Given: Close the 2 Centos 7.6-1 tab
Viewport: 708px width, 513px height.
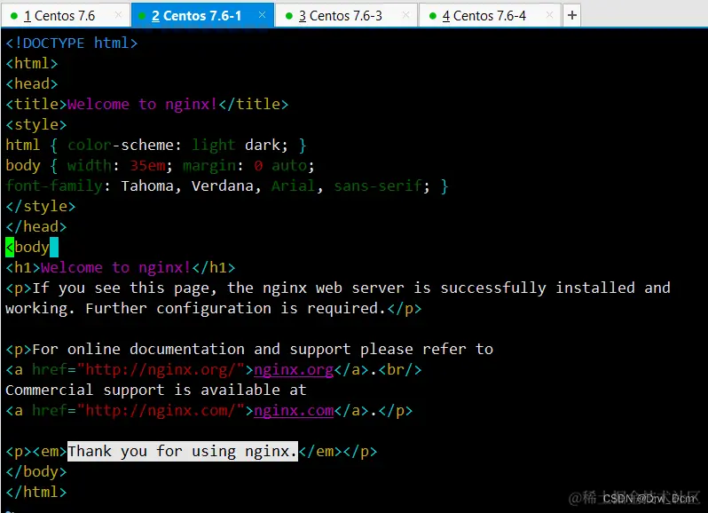Looking at the screenshot, I should click(x=262, y=15).
